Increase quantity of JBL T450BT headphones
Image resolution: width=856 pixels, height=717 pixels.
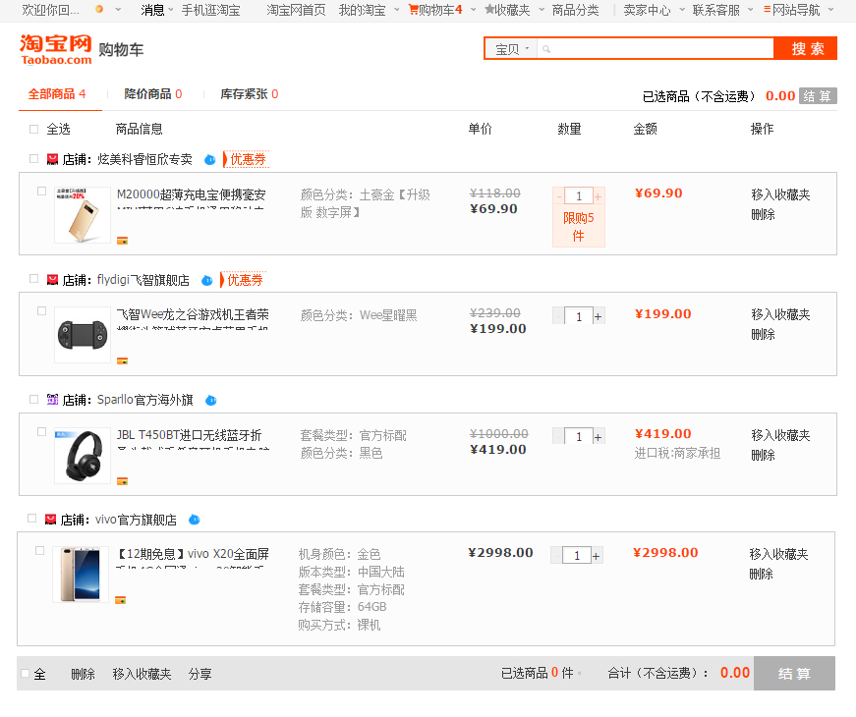[x=599, y=436]
